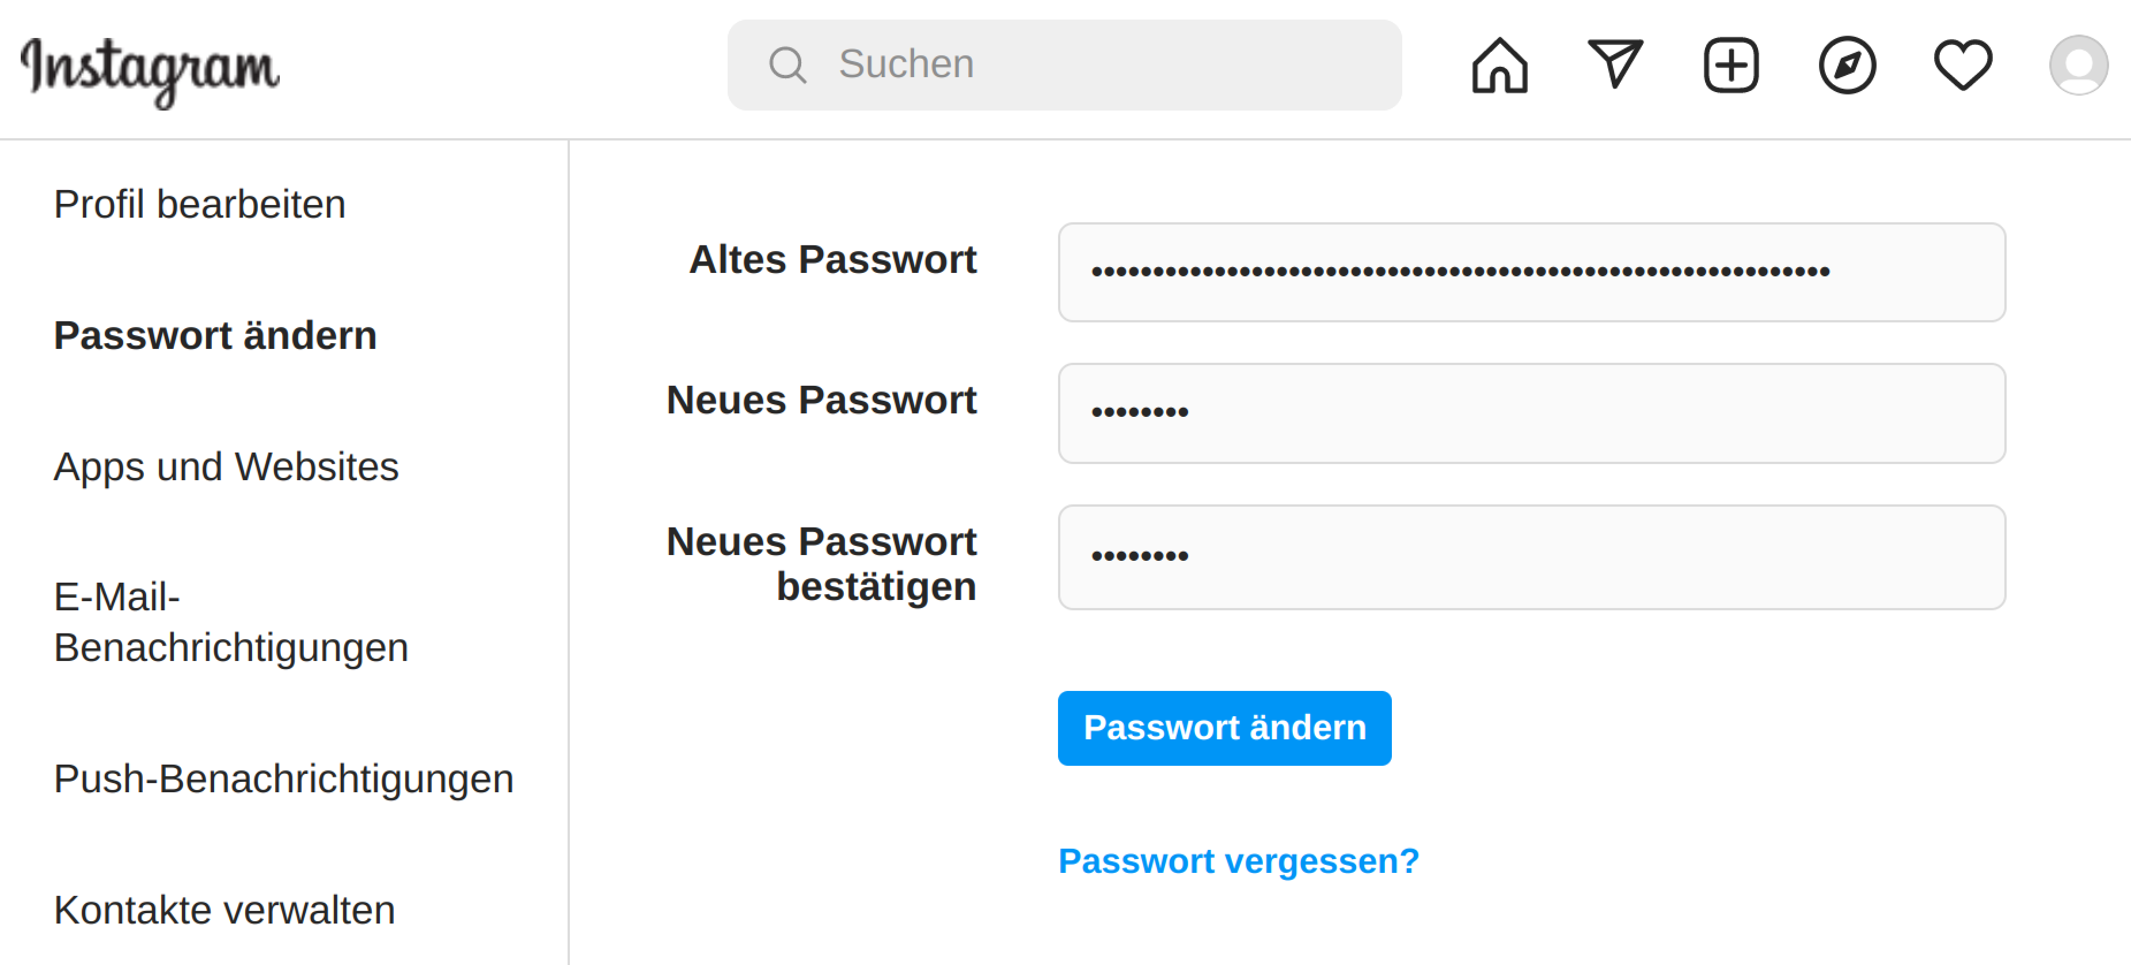
Task: Open E-Mail-Benachrichtigungen settings
Action: click(231, 622)
